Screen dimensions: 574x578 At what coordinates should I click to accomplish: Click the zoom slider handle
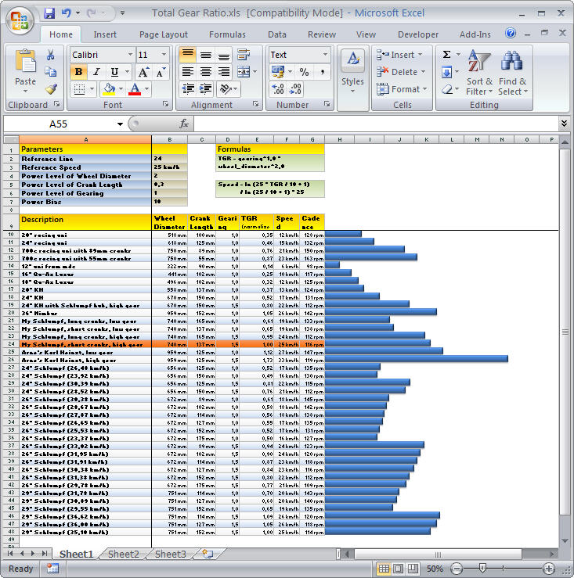coord(483,569)
